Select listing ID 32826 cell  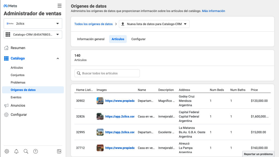pos(80,116)
